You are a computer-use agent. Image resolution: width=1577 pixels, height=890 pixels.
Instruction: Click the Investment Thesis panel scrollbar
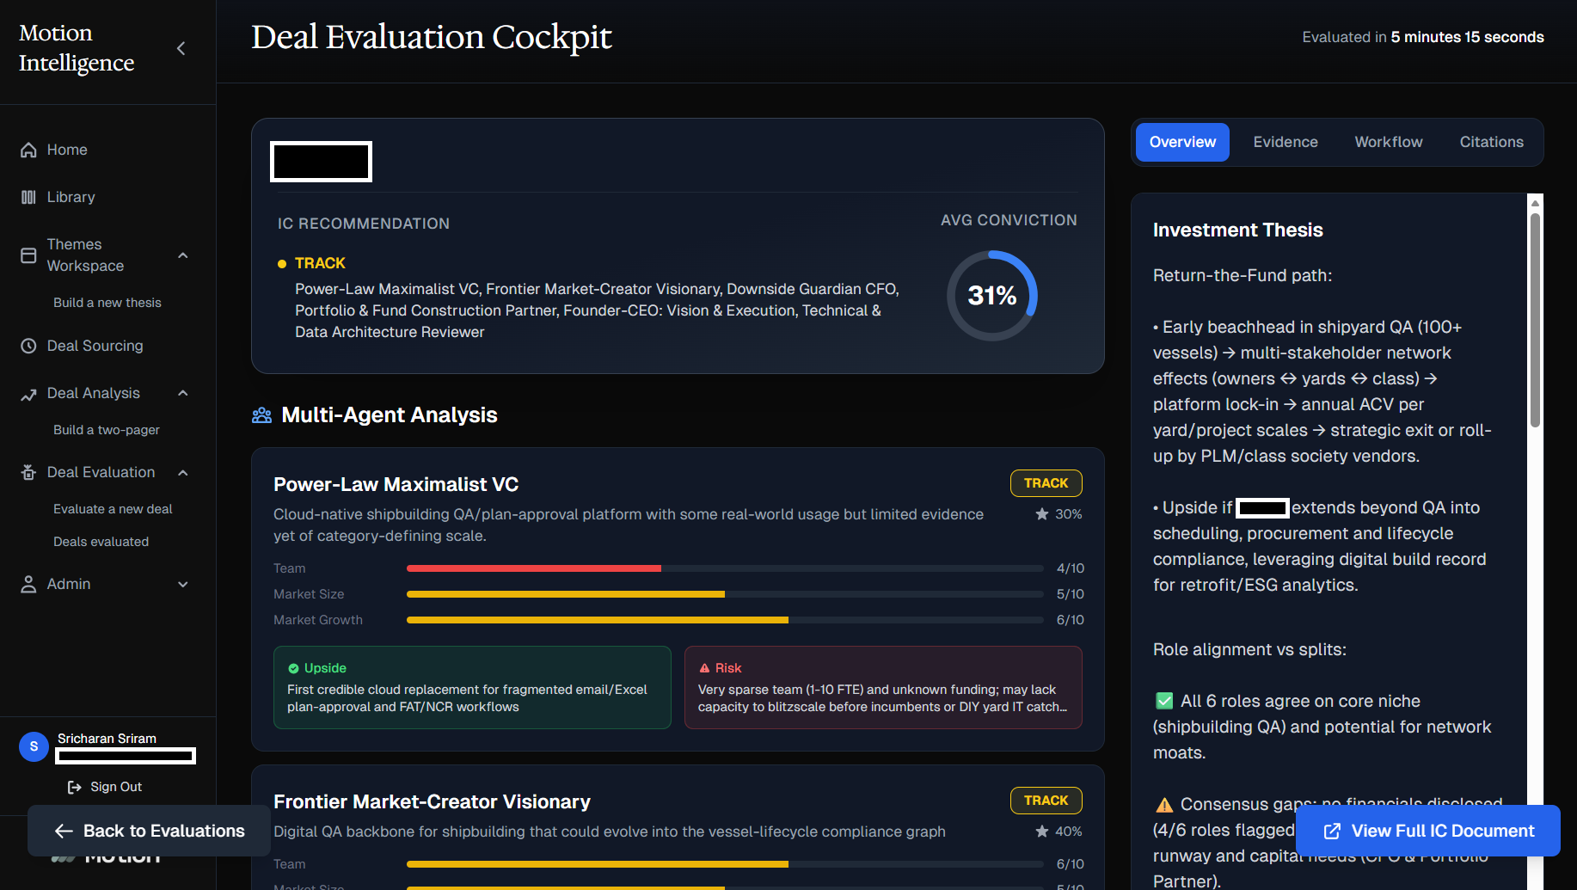click(1535, 318)
